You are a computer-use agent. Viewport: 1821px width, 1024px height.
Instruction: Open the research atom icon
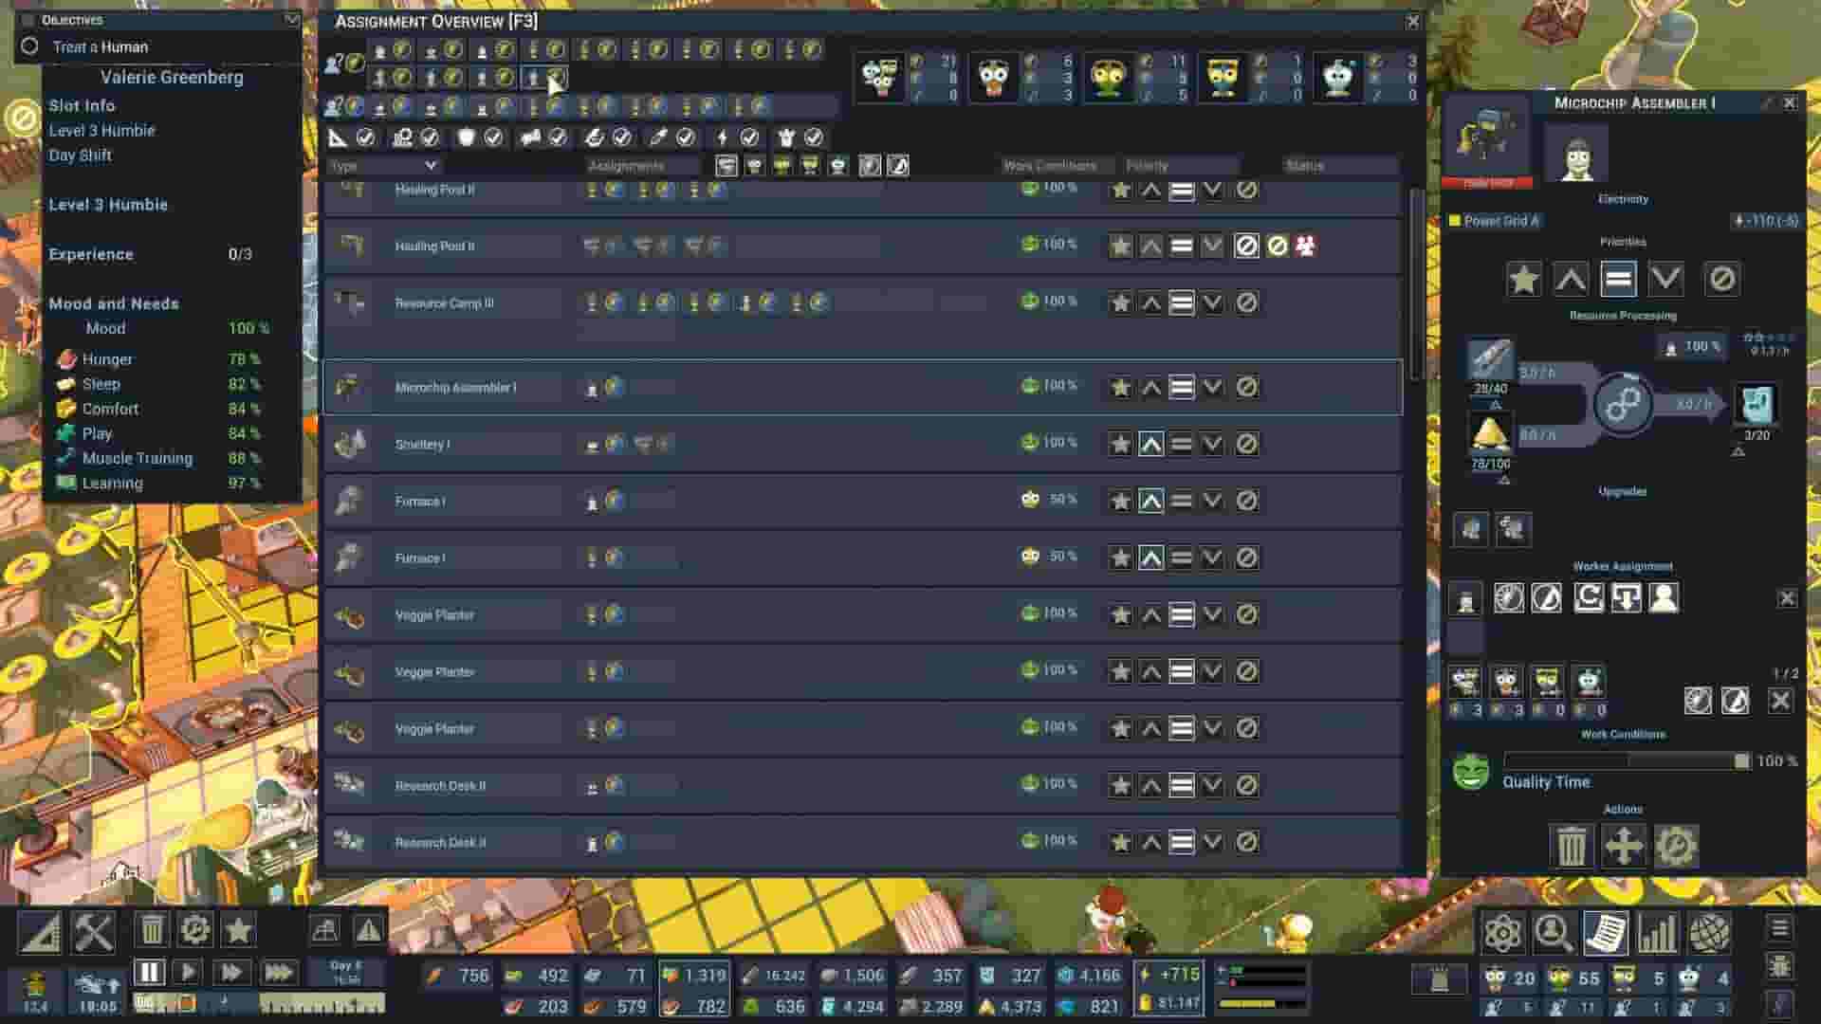1502,933
